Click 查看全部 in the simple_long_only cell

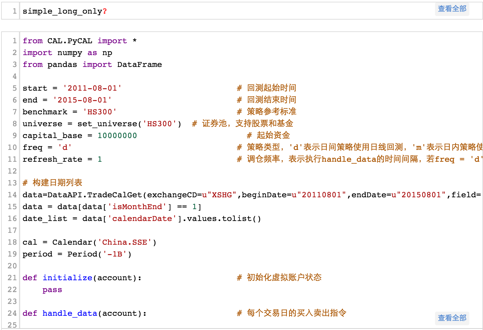pos(452,9)
